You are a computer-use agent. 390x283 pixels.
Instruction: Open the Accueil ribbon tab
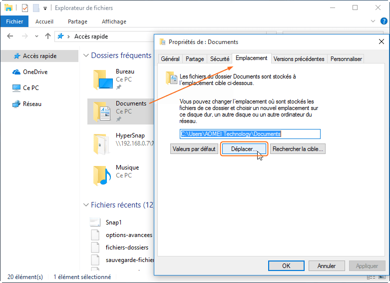point(44,21)
